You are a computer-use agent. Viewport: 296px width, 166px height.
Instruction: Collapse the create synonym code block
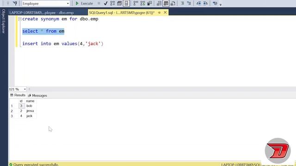point(20,19)
